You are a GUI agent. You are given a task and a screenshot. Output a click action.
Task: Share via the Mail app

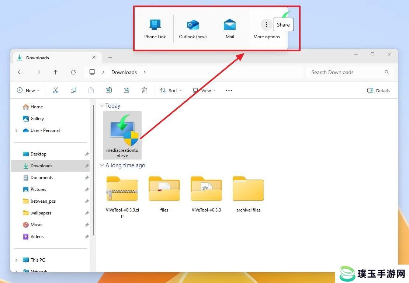click(x=230, y=29)
